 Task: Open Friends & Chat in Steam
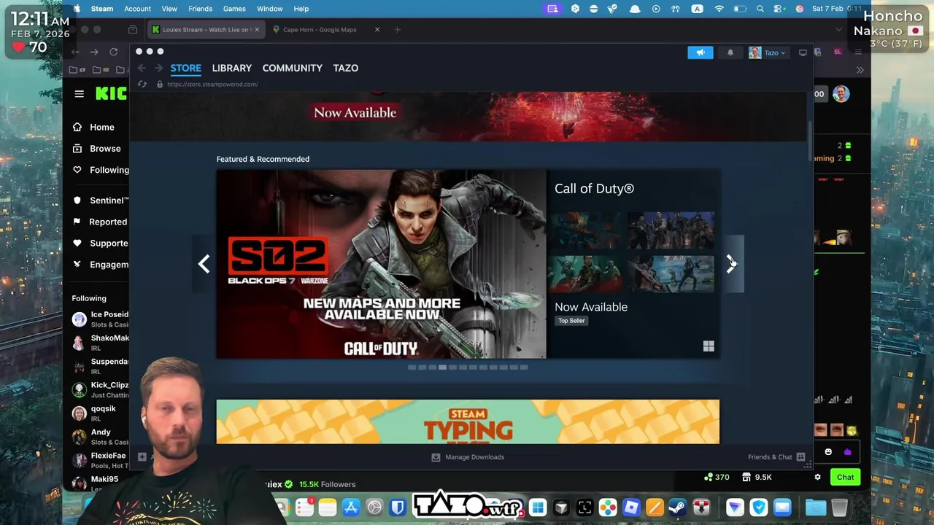pos(776,457)
